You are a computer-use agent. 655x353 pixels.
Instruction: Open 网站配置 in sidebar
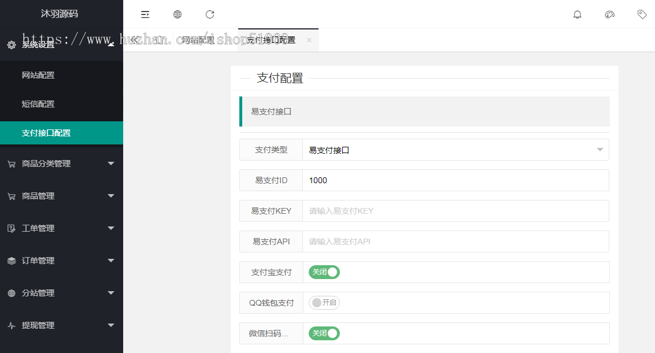61,75
